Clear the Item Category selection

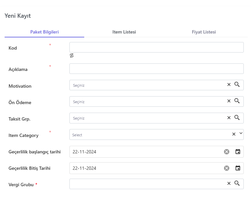coord(234,134)
